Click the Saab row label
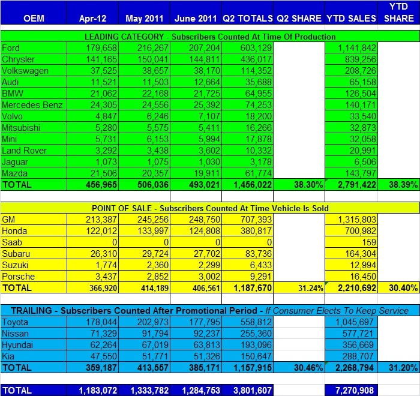This screenshot has height=396, width=420. (12, 242)
